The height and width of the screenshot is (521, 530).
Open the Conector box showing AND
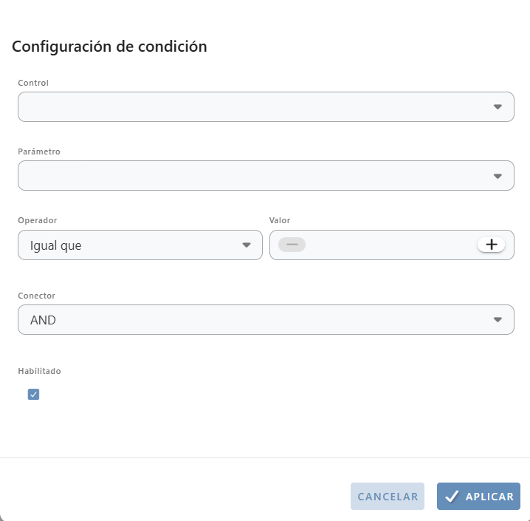[x=266, y=320]
